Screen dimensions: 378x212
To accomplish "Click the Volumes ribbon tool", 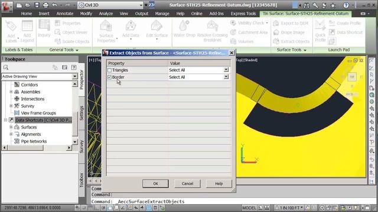I will tap(242, 42).
